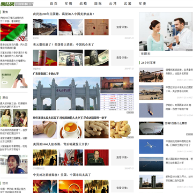Open the sliced ginger thumbnail

click(x=45, y=129)
